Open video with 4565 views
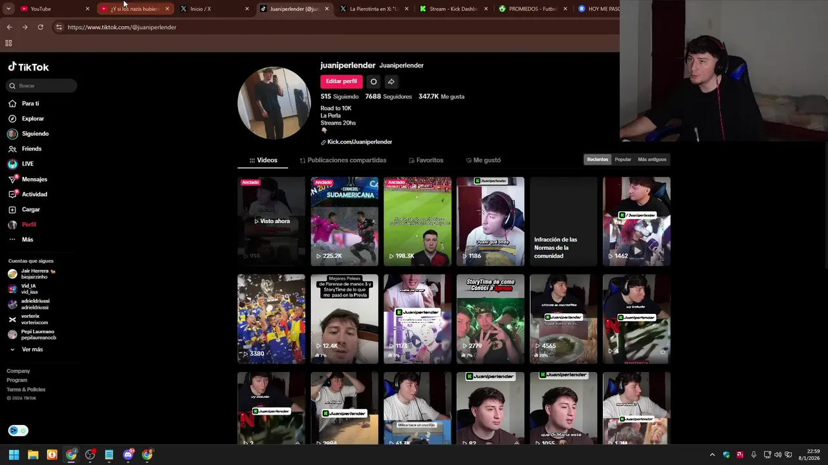828x465 pixels. pyautogui.click(x=563, y=319)
